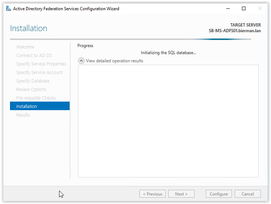This screenshot has width=271, height=204.
Task: Open the Review Options step
Action: [31, 90]
